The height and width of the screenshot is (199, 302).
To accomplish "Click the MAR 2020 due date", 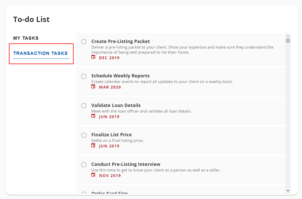I will (x=110, y=87).
